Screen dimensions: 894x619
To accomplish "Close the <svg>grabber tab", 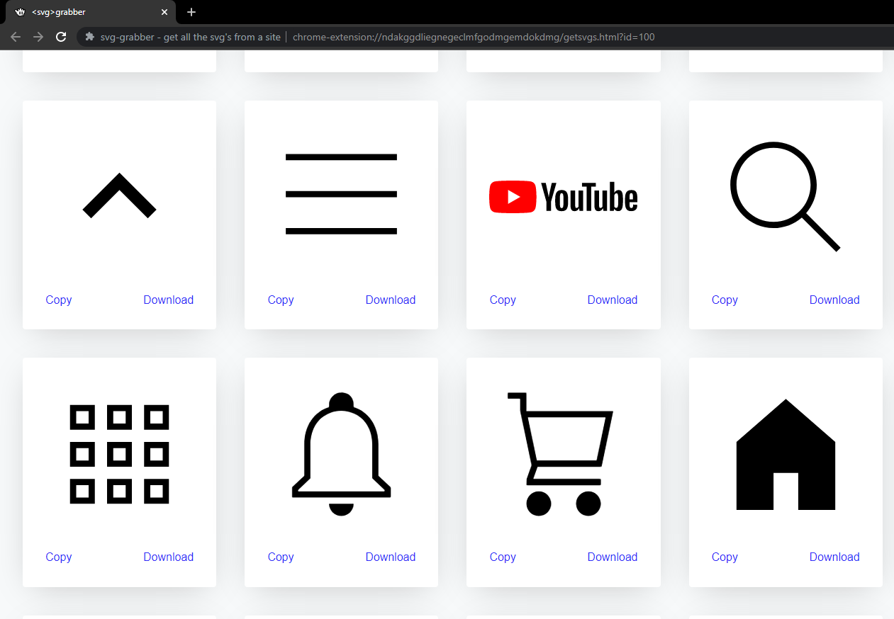I will tap(164, 12).
